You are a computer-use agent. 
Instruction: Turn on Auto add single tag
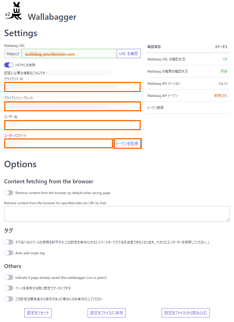pos(9,253)
